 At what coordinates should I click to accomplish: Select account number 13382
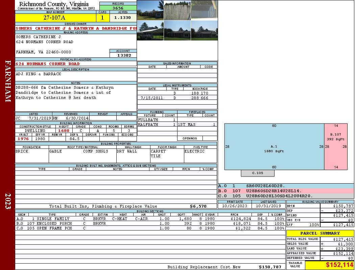click(x=123, y=55)
